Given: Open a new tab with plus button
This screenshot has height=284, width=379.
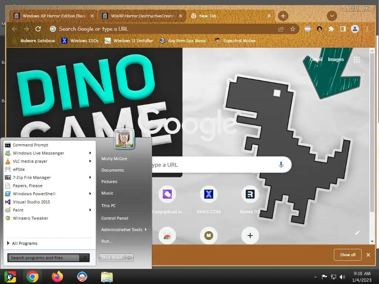Looking at the screenshot, I should click(283, 16).
